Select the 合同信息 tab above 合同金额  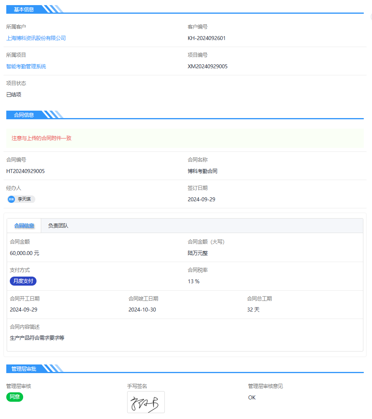point(24,226)
